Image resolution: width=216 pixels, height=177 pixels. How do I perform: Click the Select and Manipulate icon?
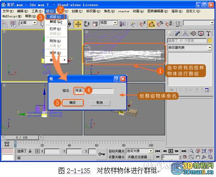(133, 24)
